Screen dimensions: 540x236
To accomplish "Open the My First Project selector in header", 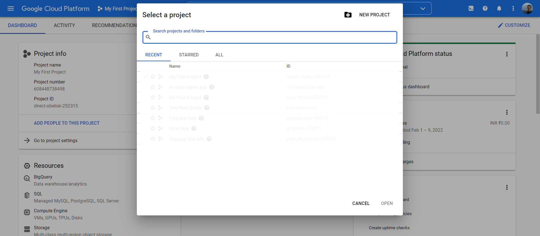I will [x=117, y=9].
